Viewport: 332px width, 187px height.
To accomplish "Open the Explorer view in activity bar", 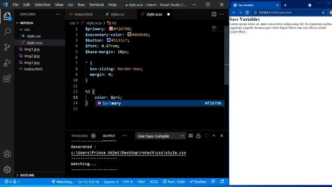I will (7, 16).
